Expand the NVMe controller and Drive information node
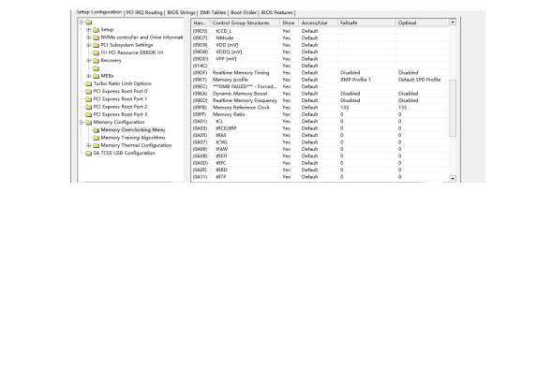537x372 pixels. tap(89, 37)
